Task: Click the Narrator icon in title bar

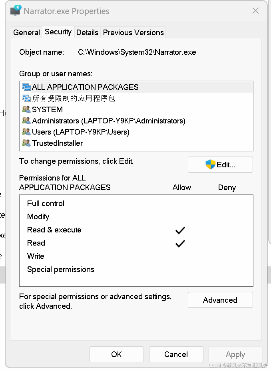Action: 16,10
